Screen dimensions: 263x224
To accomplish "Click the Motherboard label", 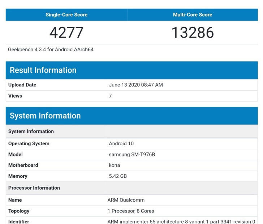I will coord(23,165).
